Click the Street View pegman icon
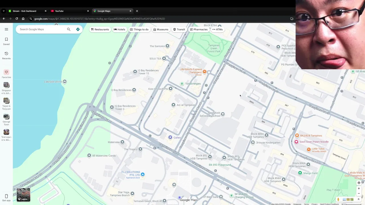Viewport: 365px width, 205px height. (338, 199)
